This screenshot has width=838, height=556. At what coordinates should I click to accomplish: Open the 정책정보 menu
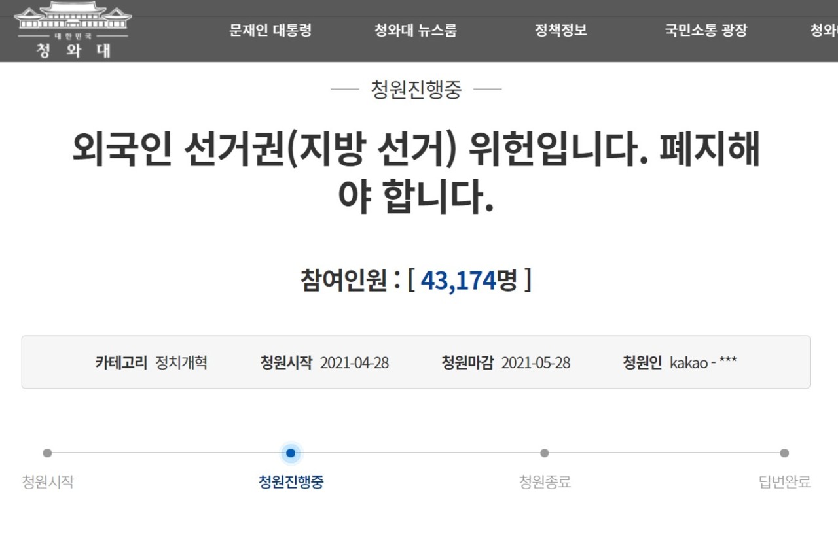pyautogui.click(x=560, y=30)
